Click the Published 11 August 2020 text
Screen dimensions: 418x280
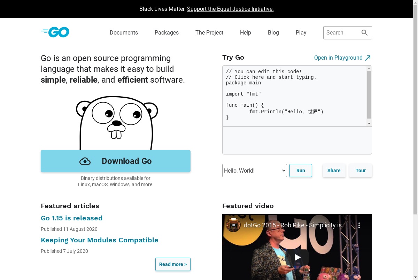click(x=69, y=229)
